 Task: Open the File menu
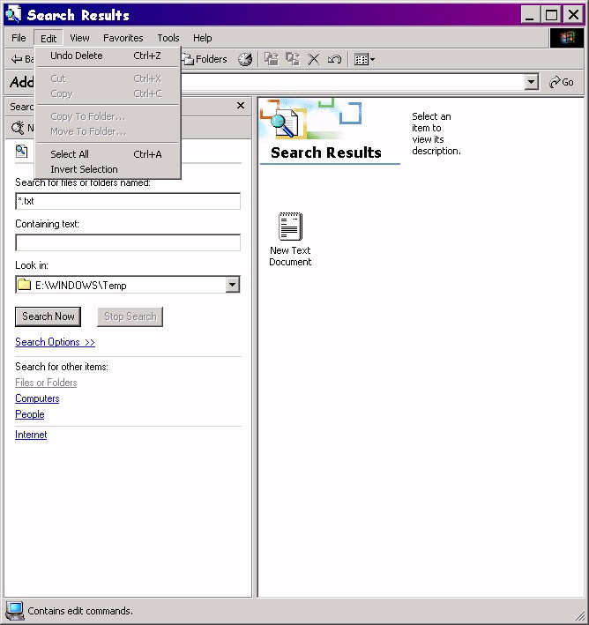(x=19, y=38)
